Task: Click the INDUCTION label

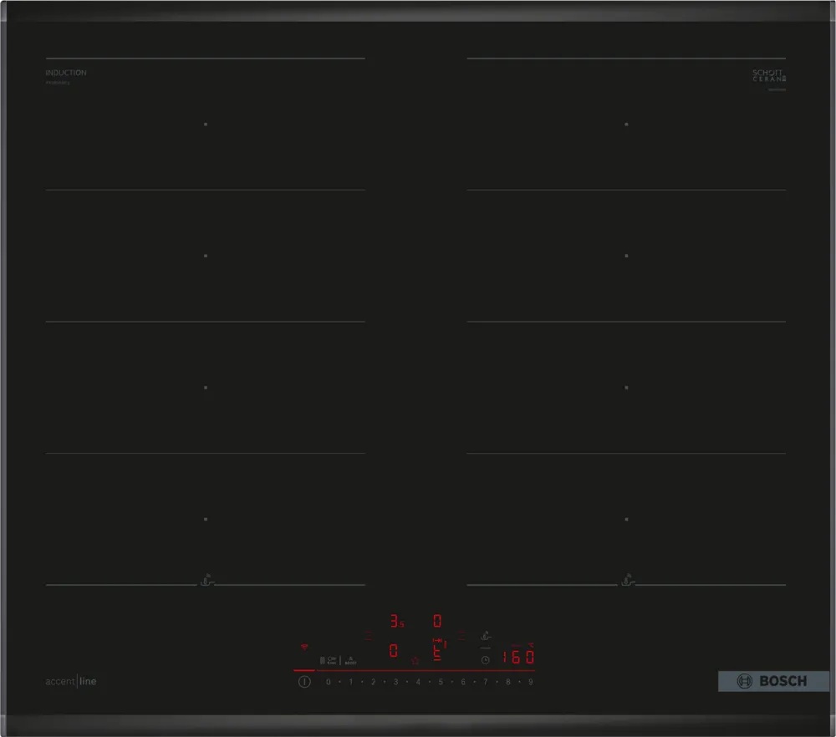Action: (66, 73)
